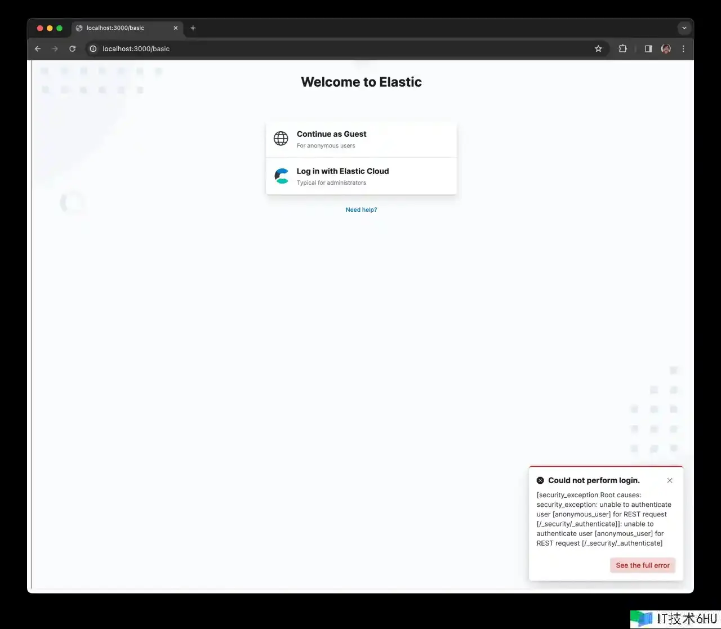
Task: Bookmark this page with the star icon
Action: click(598, 49)
